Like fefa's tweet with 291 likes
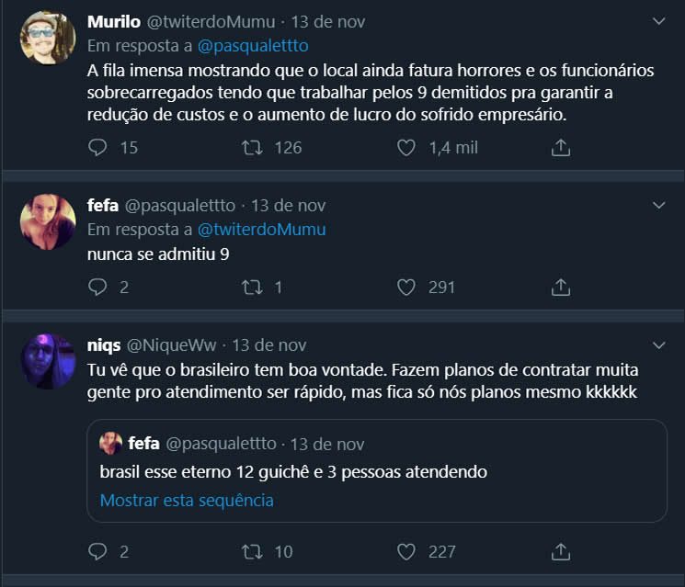This screenshot has height=587, width=685. click(407, 288)
